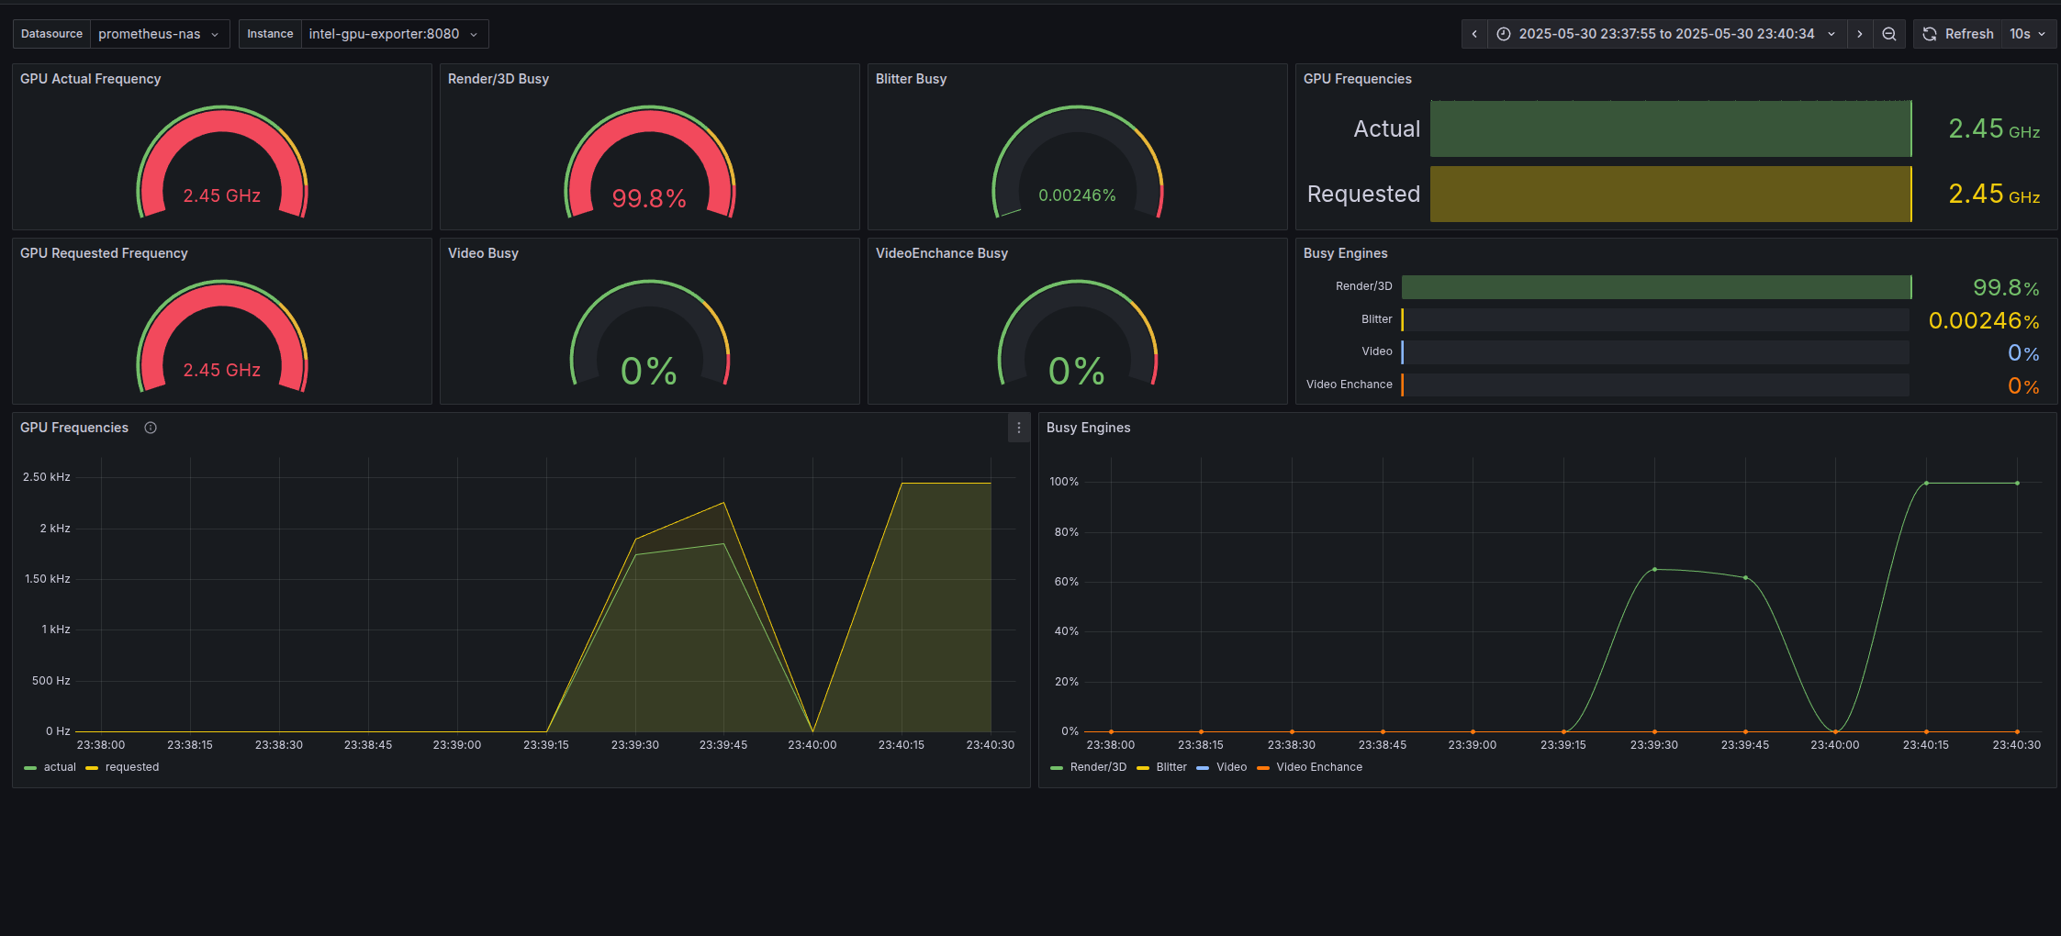Expand the 10s refresh interval dropdown
Viewport: 2061px width, 936px height.
[2029, 34]
